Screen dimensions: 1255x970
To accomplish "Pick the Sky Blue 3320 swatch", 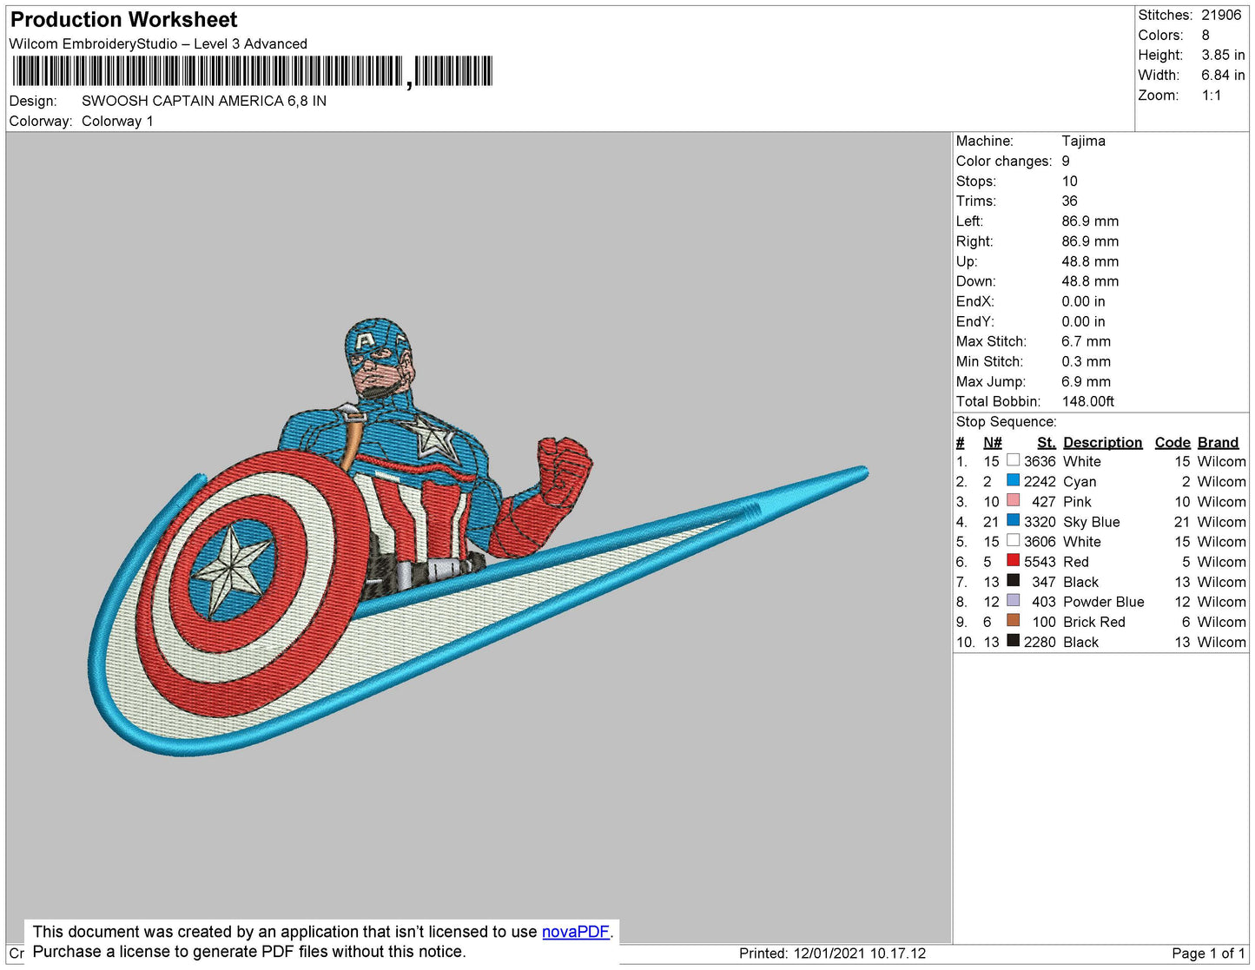I will pyautogui.click(x=1013, y=520).
